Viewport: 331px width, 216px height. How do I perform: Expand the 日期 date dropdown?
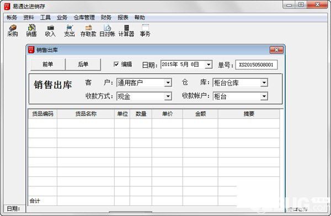[209, 64]
